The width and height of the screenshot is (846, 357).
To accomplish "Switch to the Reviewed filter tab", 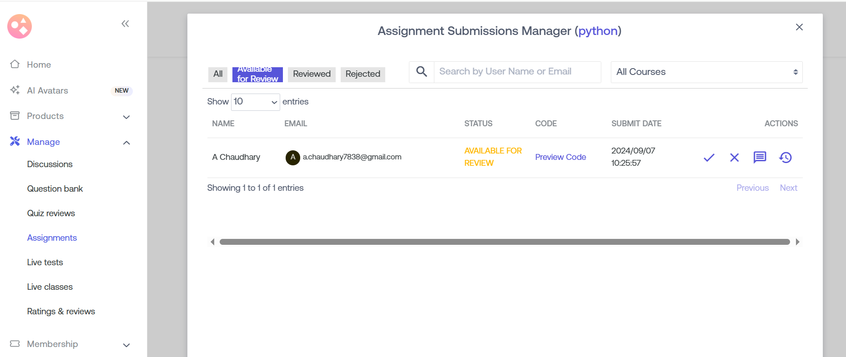I will pyautogui.click(x=312, y=74).
